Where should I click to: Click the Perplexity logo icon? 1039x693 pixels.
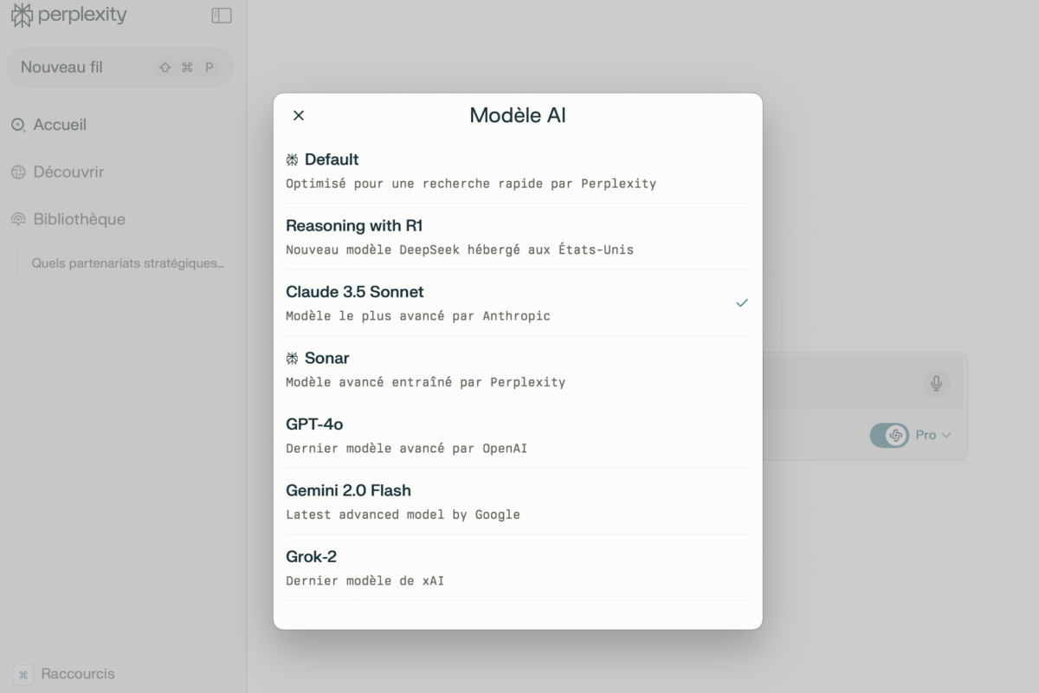[22, 15]
